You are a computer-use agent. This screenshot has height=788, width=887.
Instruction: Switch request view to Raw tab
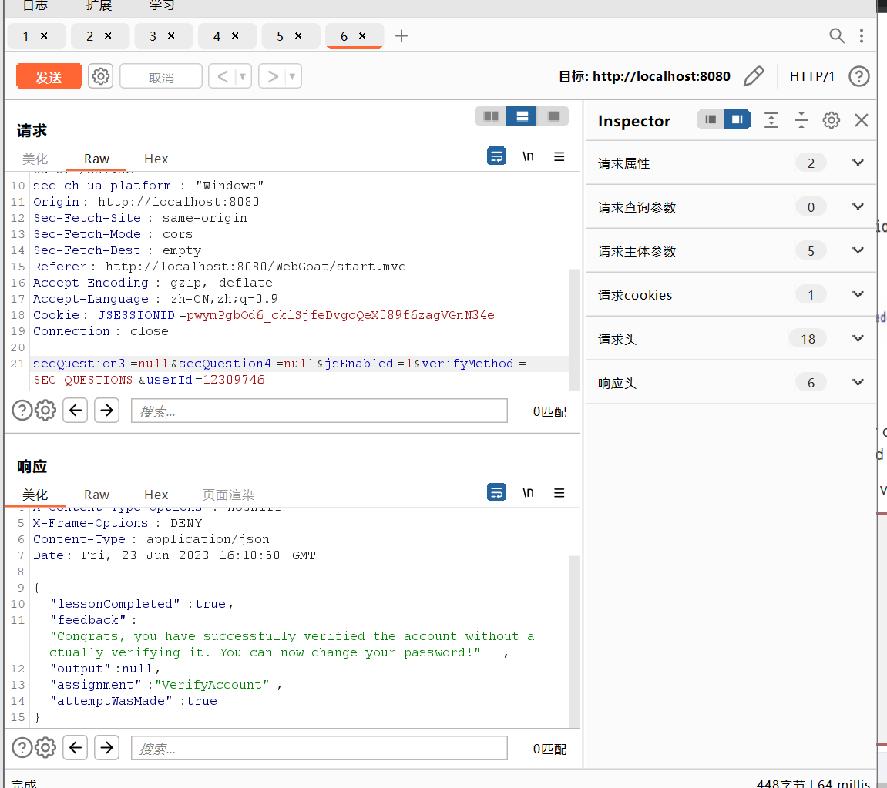(96, 159)
